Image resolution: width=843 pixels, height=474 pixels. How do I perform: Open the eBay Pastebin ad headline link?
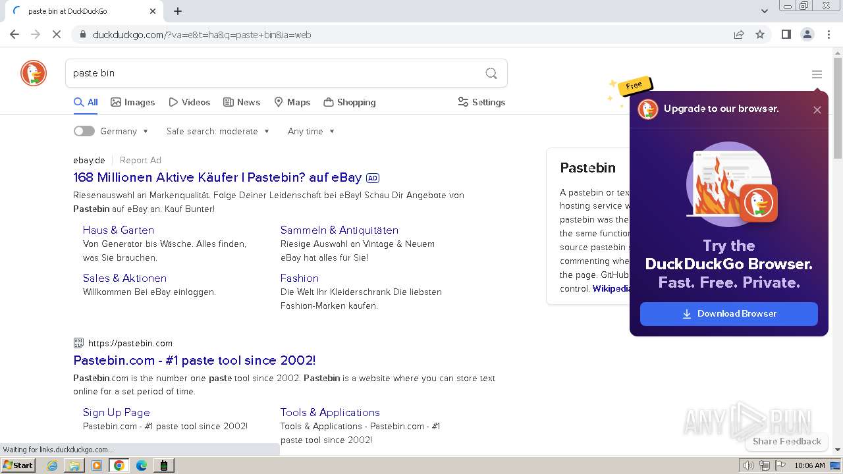point(217,178)
